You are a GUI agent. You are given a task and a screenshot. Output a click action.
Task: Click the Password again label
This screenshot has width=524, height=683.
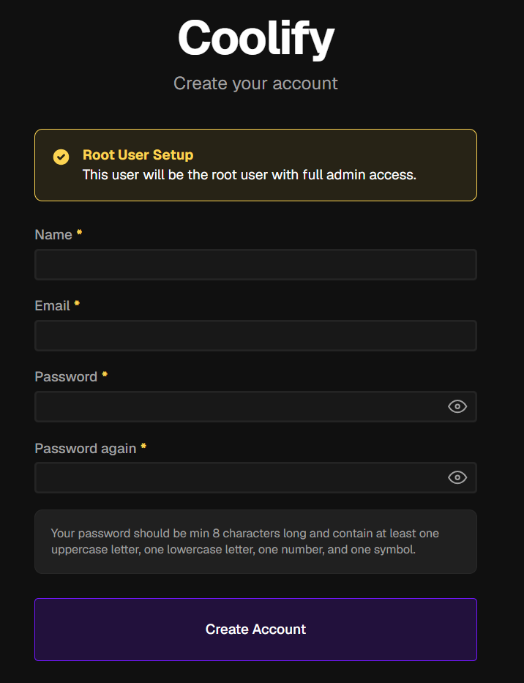(x=86, y=448)
